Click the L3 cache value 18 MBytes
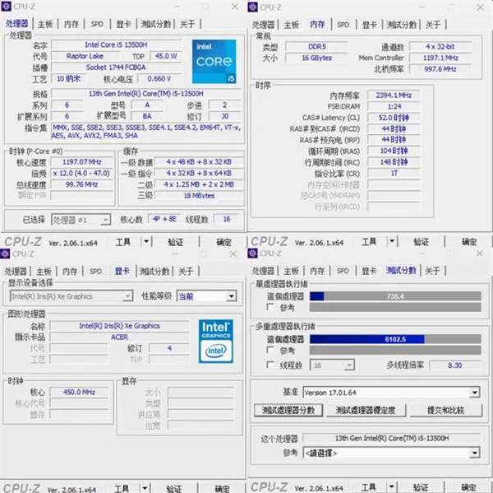The width and height of the screenshot is (493, 493). coord(199,196)
